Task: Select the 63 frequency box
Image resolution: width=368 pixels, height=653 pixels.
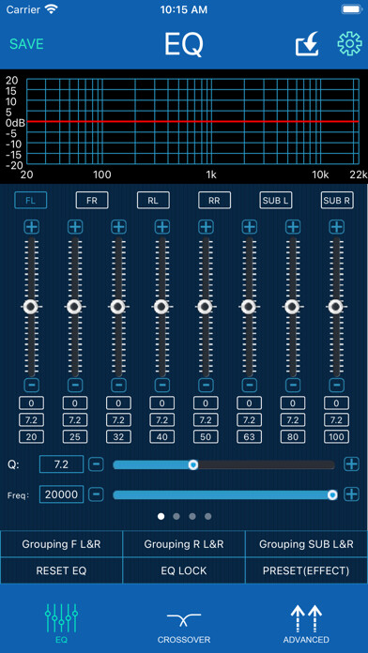Action: (249, 437)
